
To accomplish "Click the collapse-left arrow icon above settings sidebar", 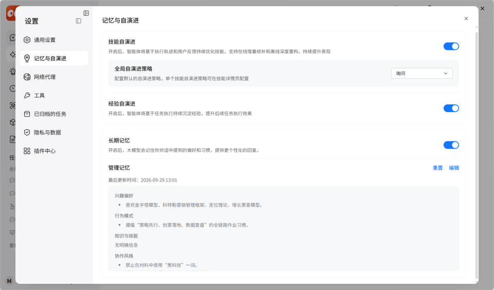I will (86, 13).
